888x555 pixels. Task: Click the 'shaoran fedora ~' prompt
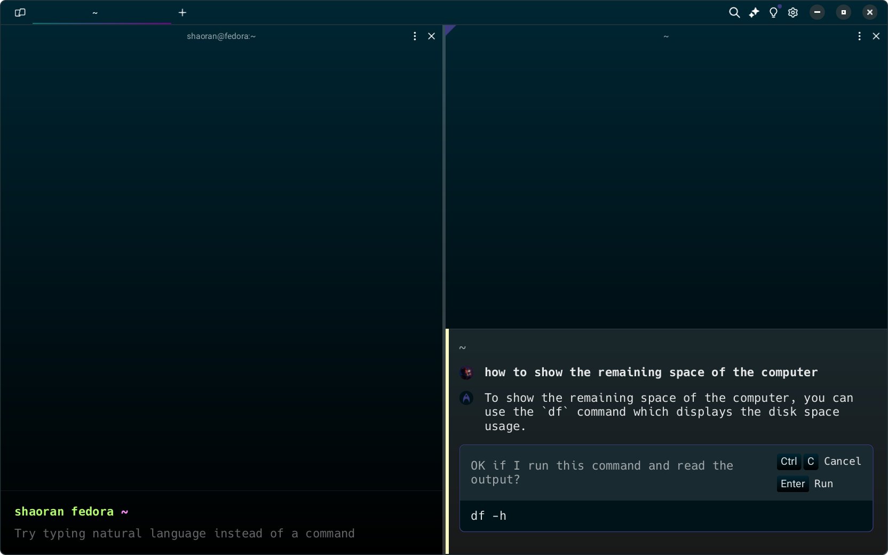pos(72,512)
